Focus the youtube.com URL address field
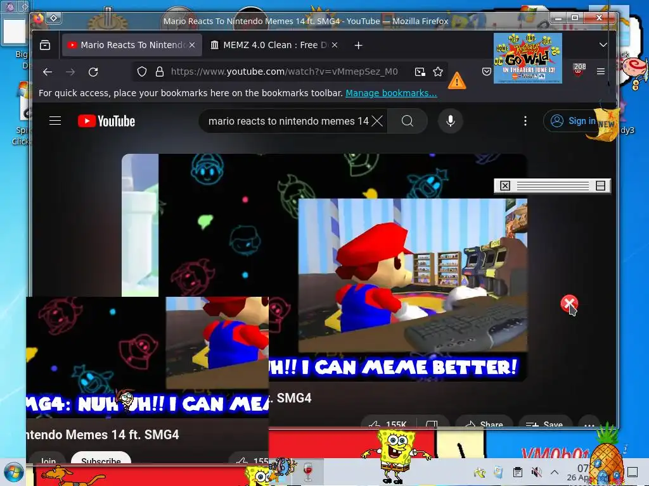 285,72
